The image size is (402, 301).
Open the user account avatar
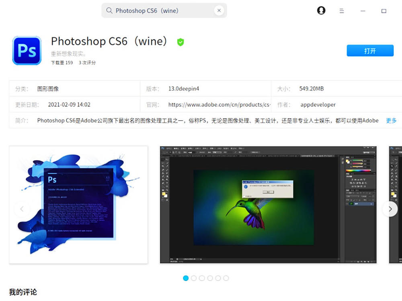pyautogui.click(x=321, y=10)
